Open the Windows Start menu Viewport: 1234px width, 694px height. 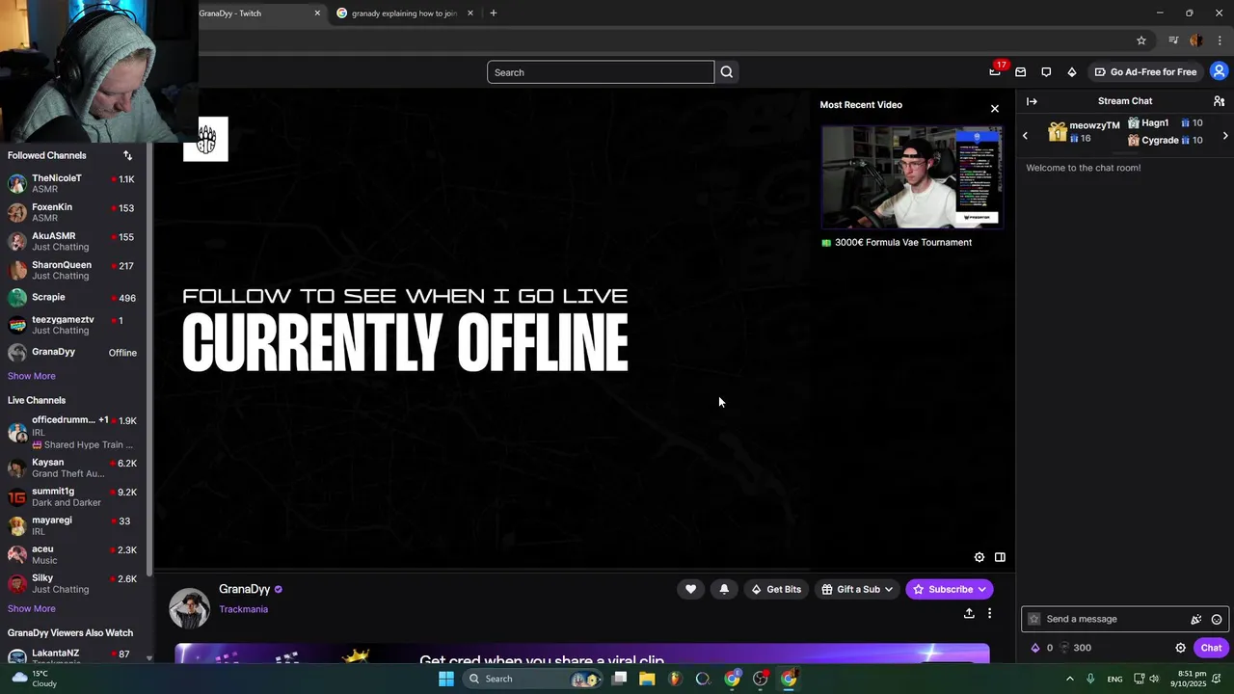[x=445, y=679]
